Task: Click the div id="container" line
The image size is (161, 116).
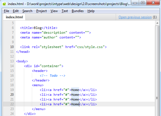Action: [x=44, y=66]
